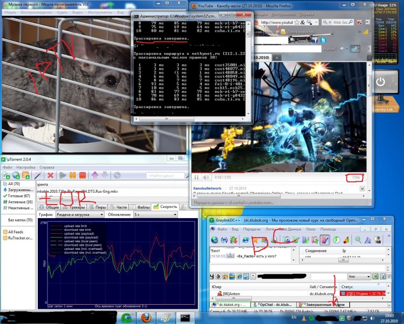Pause the selected torrent in µTorrent
Image resolution: width=404 pixels, height=324 pixels.
(73, 176)
